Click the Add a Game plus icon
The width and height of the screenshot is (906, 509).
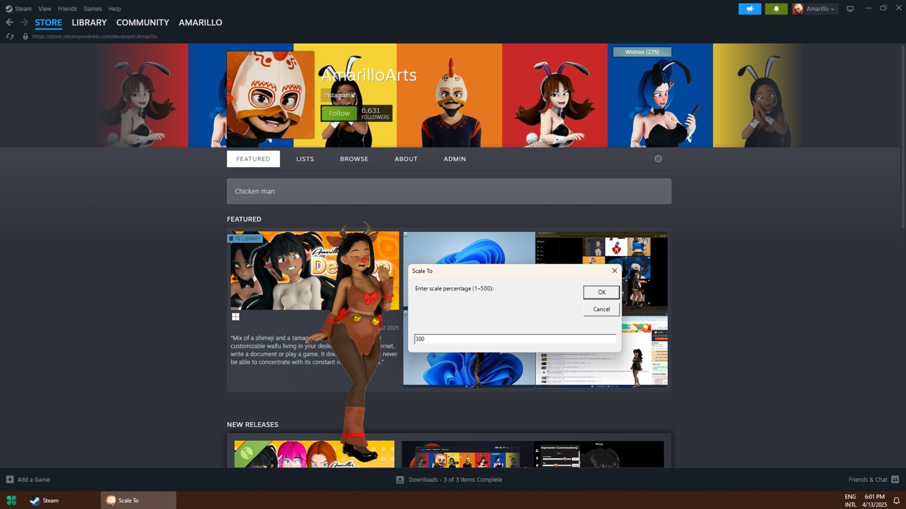coord(10,479)
